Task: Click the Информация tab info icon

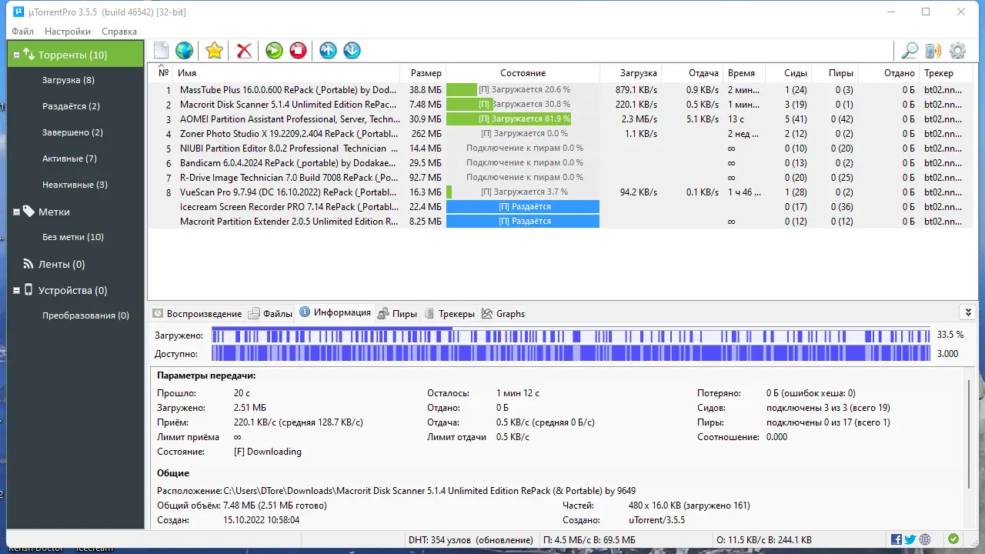Action: 305,312
